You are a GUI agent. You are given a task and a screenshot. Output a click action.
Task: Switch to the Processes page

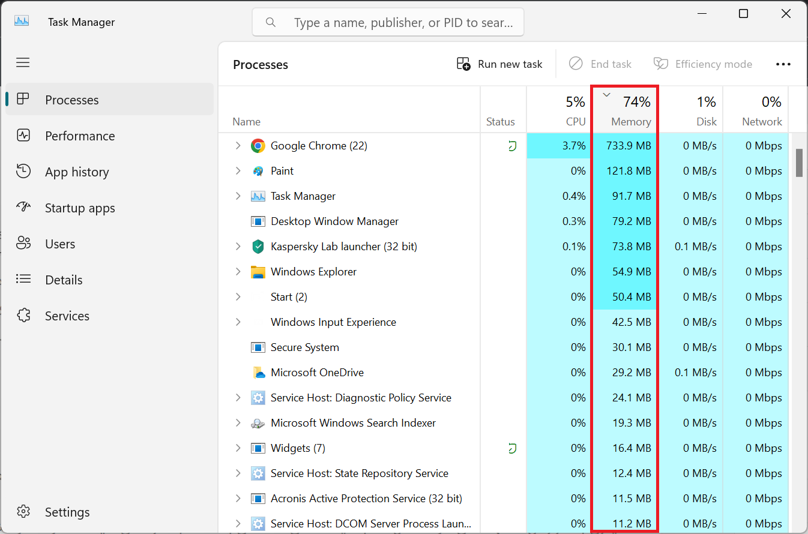109,100
